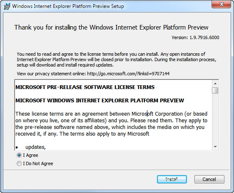Select the I Agree radio button
234x193 pixels.
point(19,155)
